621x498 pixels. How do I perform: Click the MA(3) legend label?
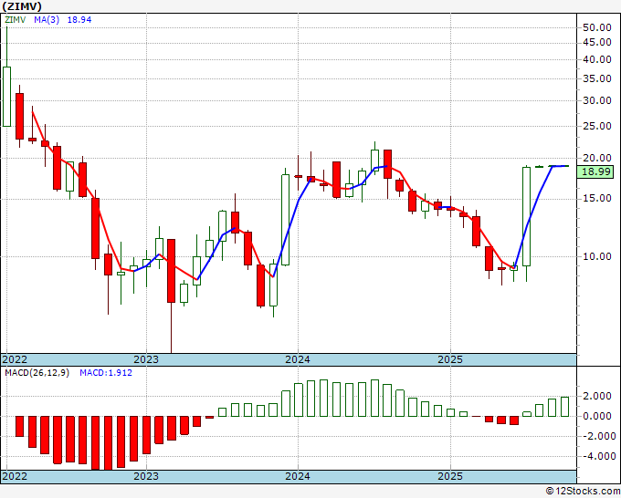coord(47,20)
